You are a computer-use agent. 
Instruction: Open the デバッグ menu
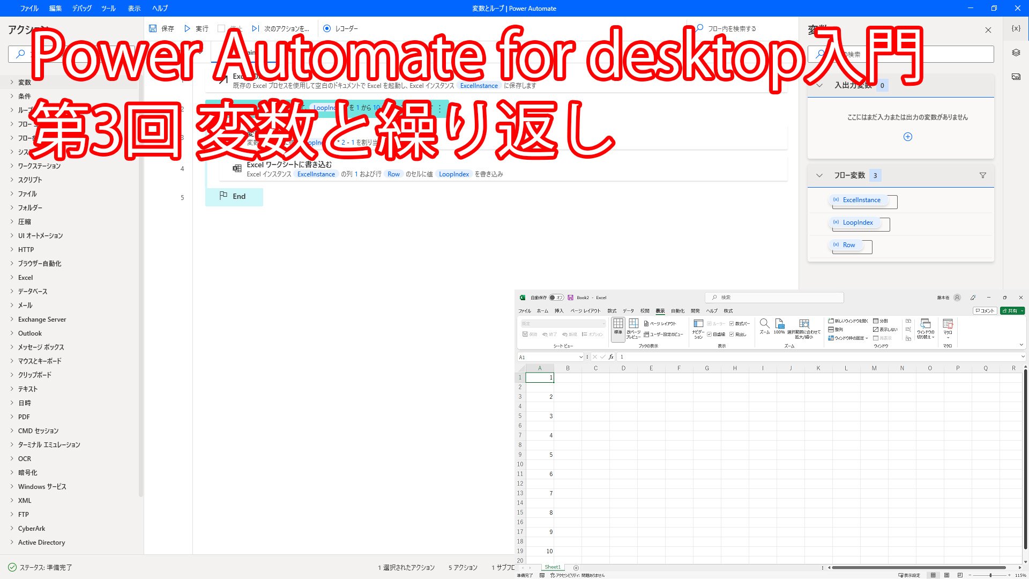(82, 8)
